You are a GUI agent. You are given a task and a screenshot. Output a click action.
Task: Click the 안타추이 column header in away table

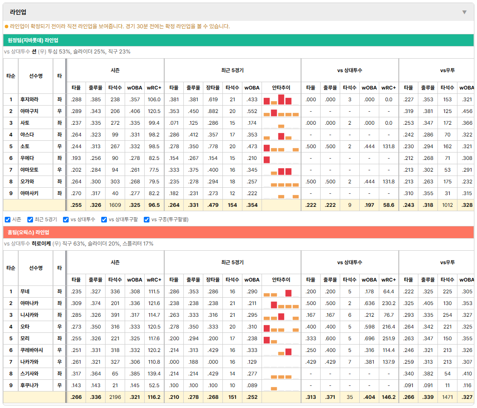281,88
